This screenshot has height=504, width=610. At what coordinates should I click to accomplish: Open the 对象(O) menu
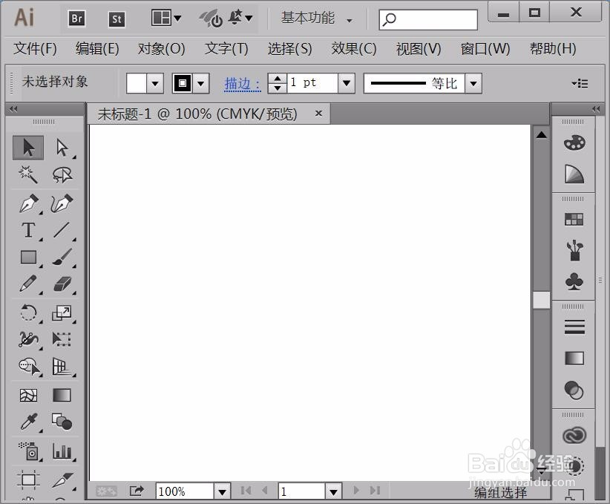pyautogui.click(x=161, y=49)
